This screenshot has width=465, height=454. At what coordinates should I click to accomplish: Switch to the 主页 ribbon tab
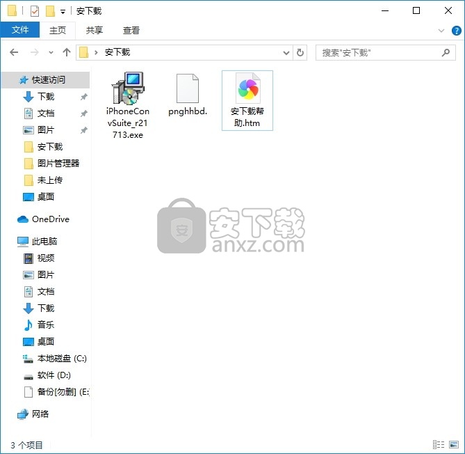pos(58,30)
